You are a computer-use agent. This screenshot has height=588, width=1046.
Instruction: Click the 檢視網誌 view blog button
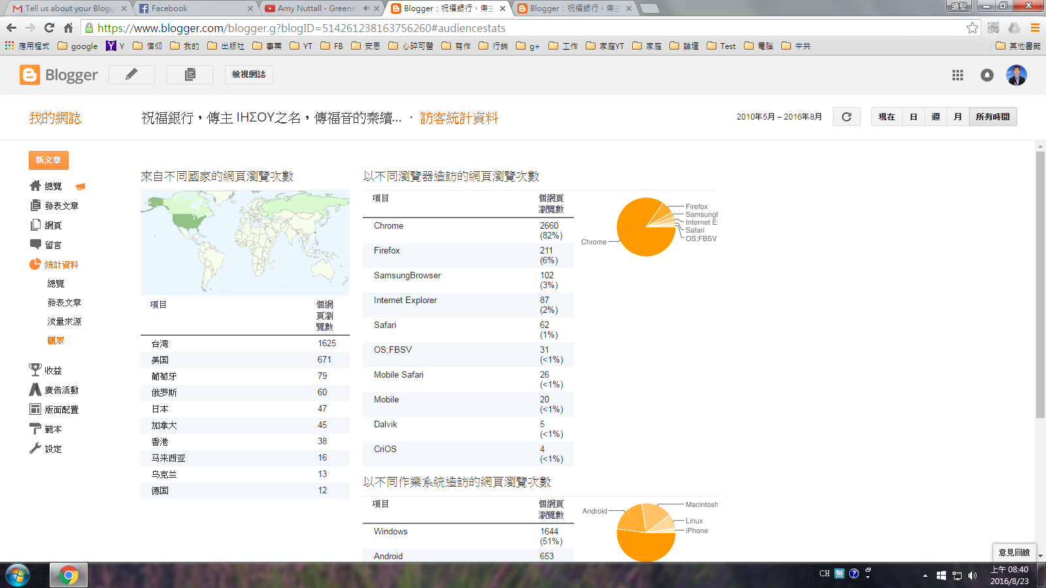(248, 74)
